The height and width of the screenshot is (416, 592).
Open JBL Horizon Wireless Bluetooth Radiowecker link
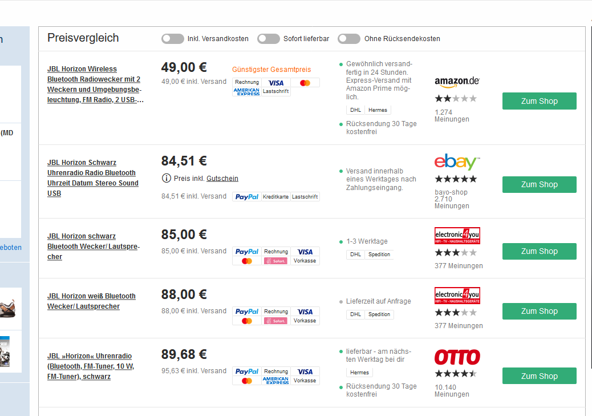(x=94, y=84)
